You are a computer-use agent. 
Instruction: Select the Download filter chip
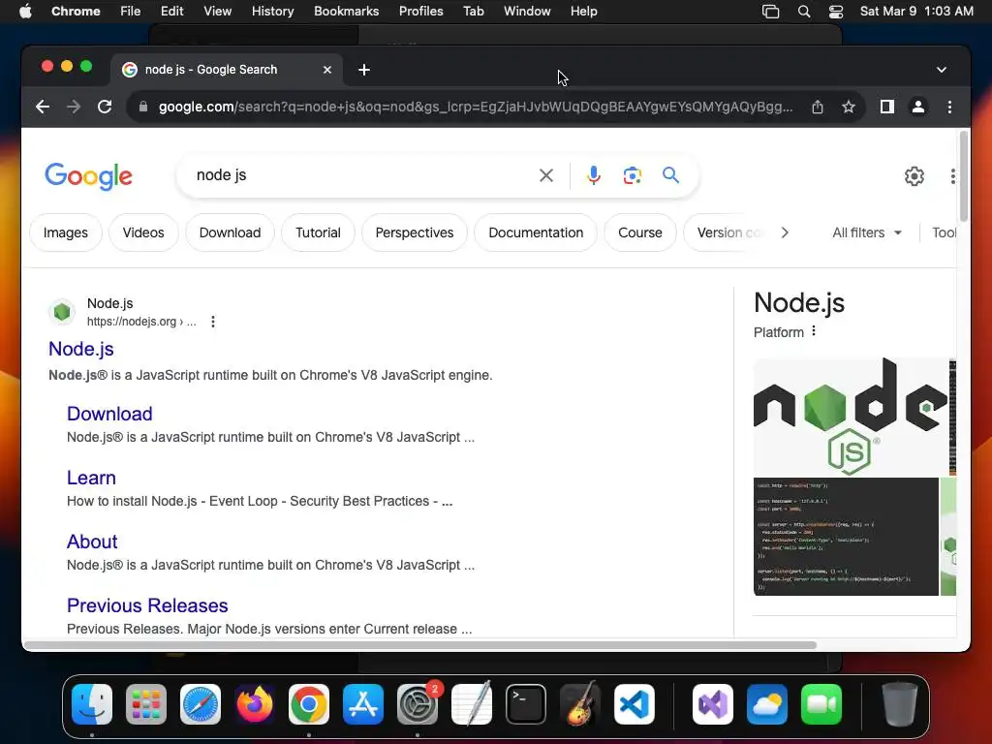(x=230, y=232)
